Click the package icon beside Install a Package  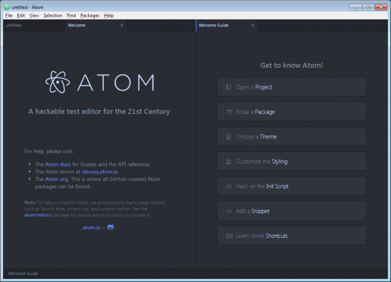tap(228, 112)
